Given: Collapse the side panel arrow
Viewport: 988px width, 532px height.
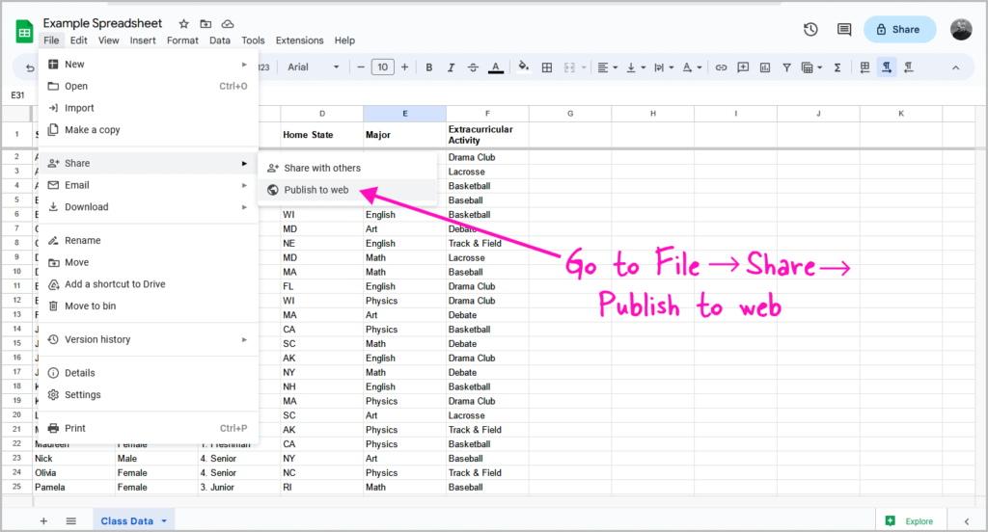Looking at the screenshot, I should pos(967,520).
